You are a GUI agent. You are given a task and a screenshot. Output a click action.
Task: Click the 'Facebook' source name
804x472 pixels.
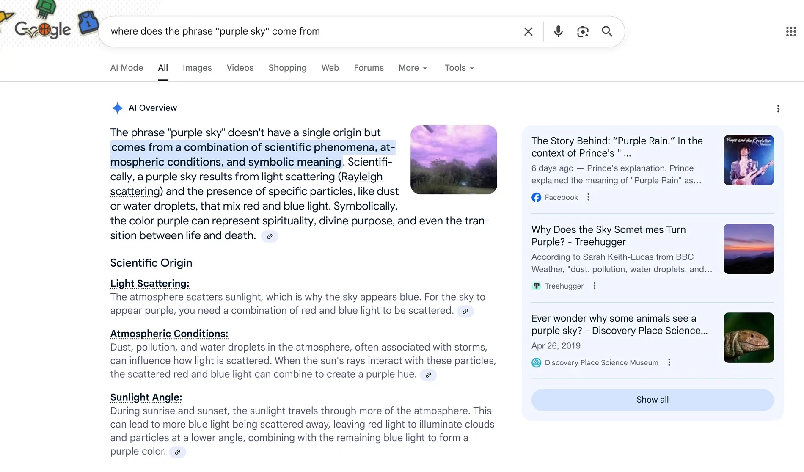(561, 197)
